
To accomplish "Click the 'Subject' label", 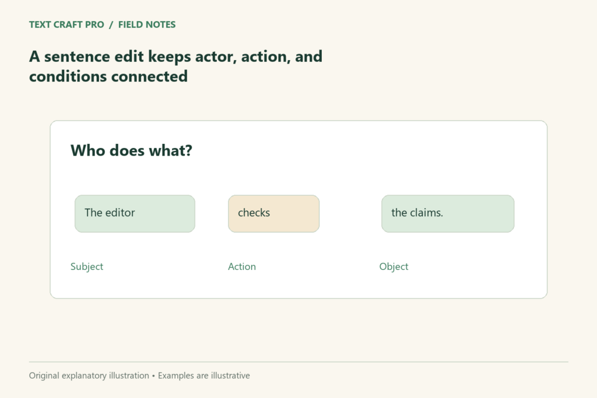I will click(87, 267).
